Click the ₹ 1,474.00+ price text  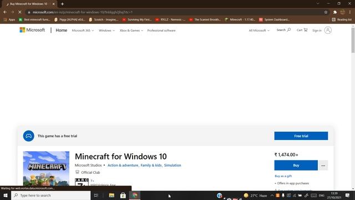pyautogui.click(x=286, y=154)
